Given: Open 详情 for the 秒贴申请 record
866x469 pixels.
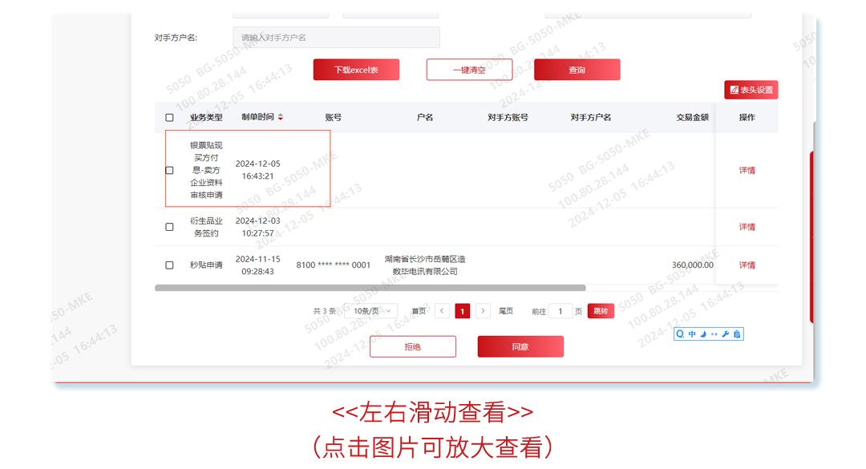Looking at the screenshot, I should [747, 265].
